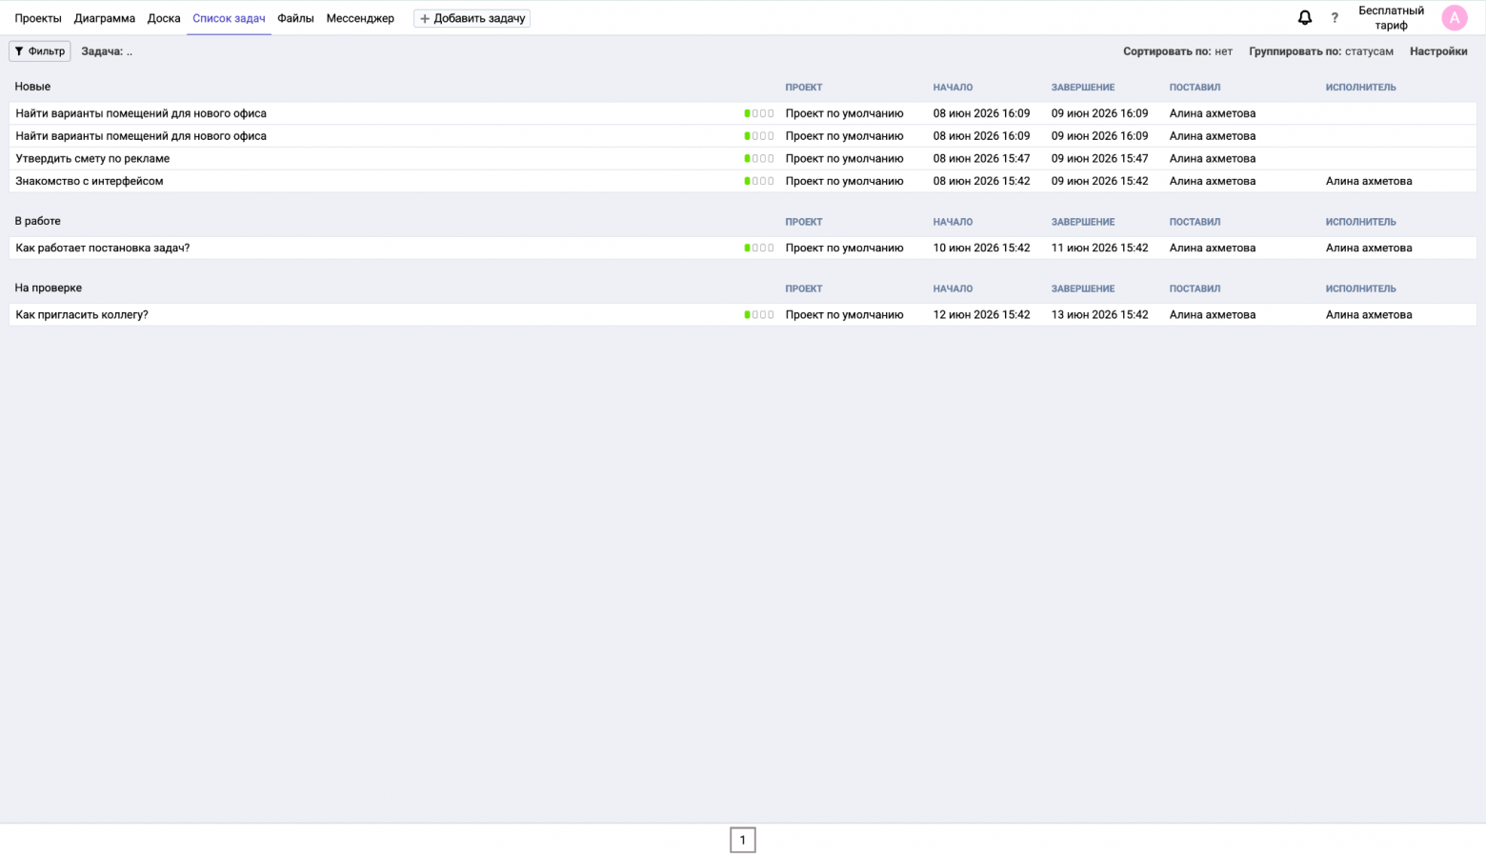
Task: Click start date 12 июн 2026 15:42
Action: click(x=981, y=314)
